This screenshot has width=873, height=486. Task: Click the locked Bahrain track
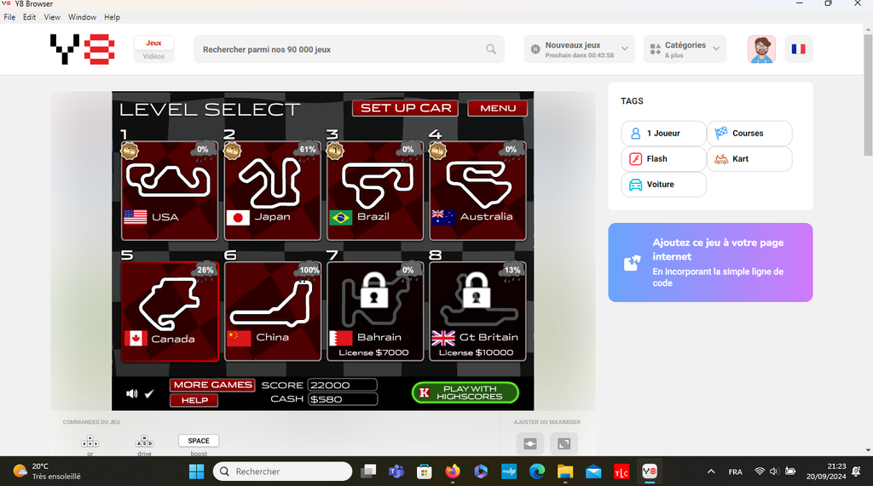[375, 312]
